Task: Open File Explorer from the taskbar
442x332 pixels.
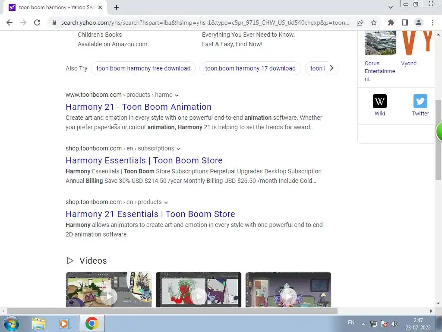Action: tap(38, 323)
